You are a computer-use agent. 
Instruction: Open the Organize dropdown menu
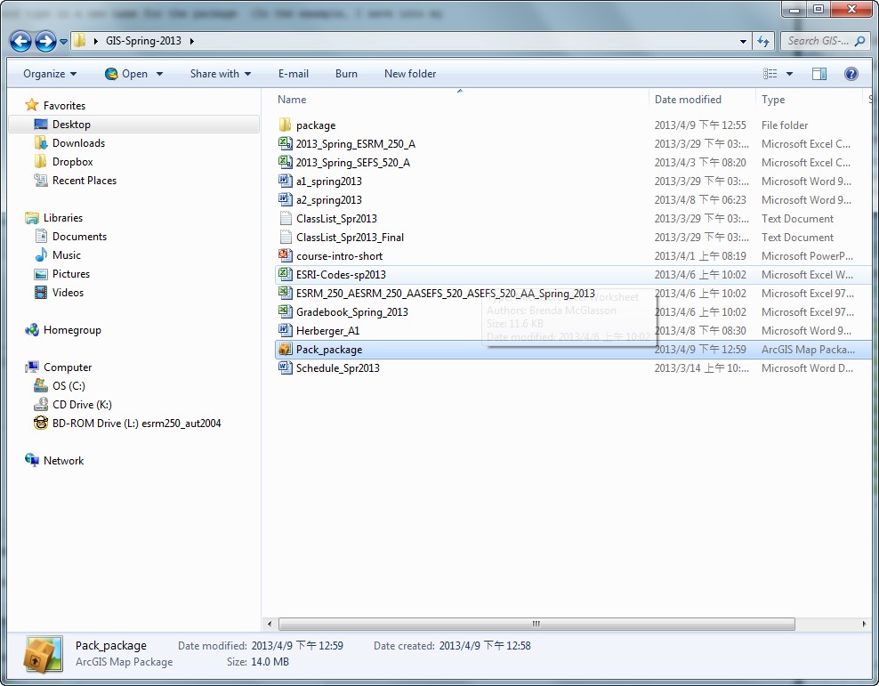point(50,74)
